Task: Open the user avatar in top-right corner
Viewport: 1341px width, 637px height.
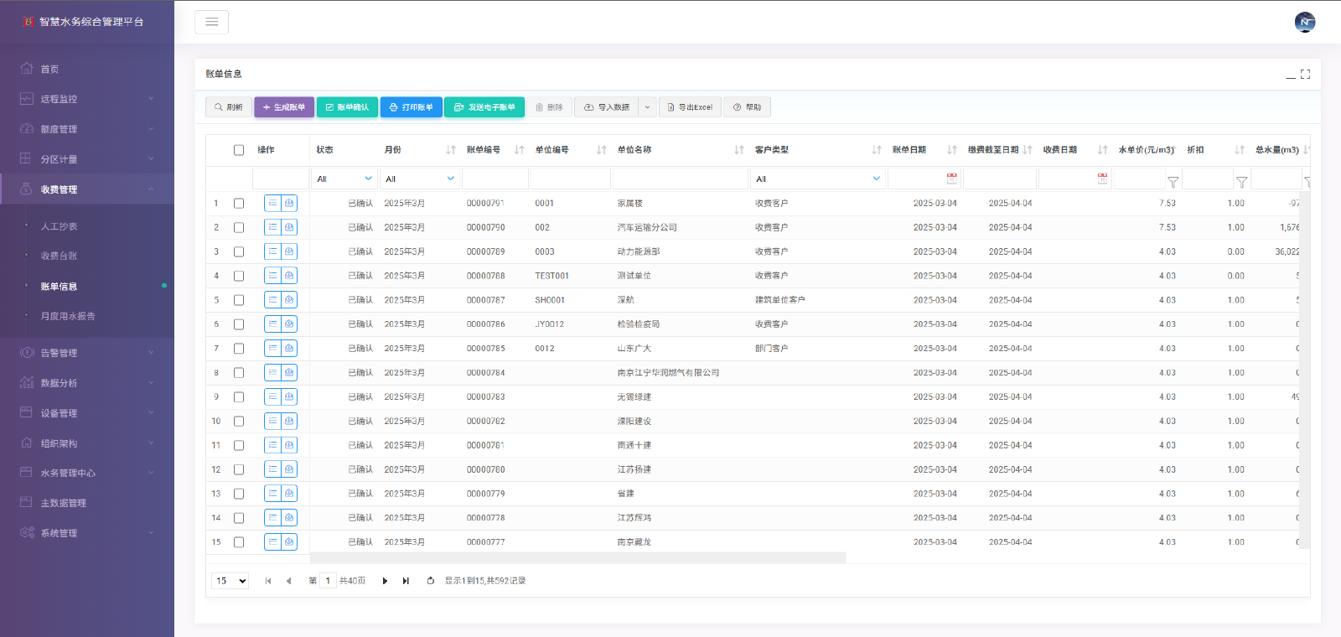Action: [1304, 22]
